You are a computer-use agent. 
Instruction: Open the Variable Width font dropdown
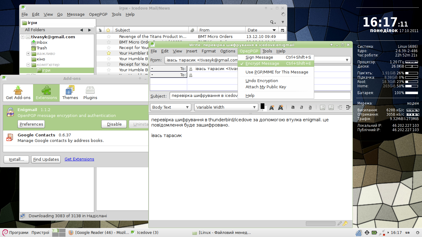point(226,107)
